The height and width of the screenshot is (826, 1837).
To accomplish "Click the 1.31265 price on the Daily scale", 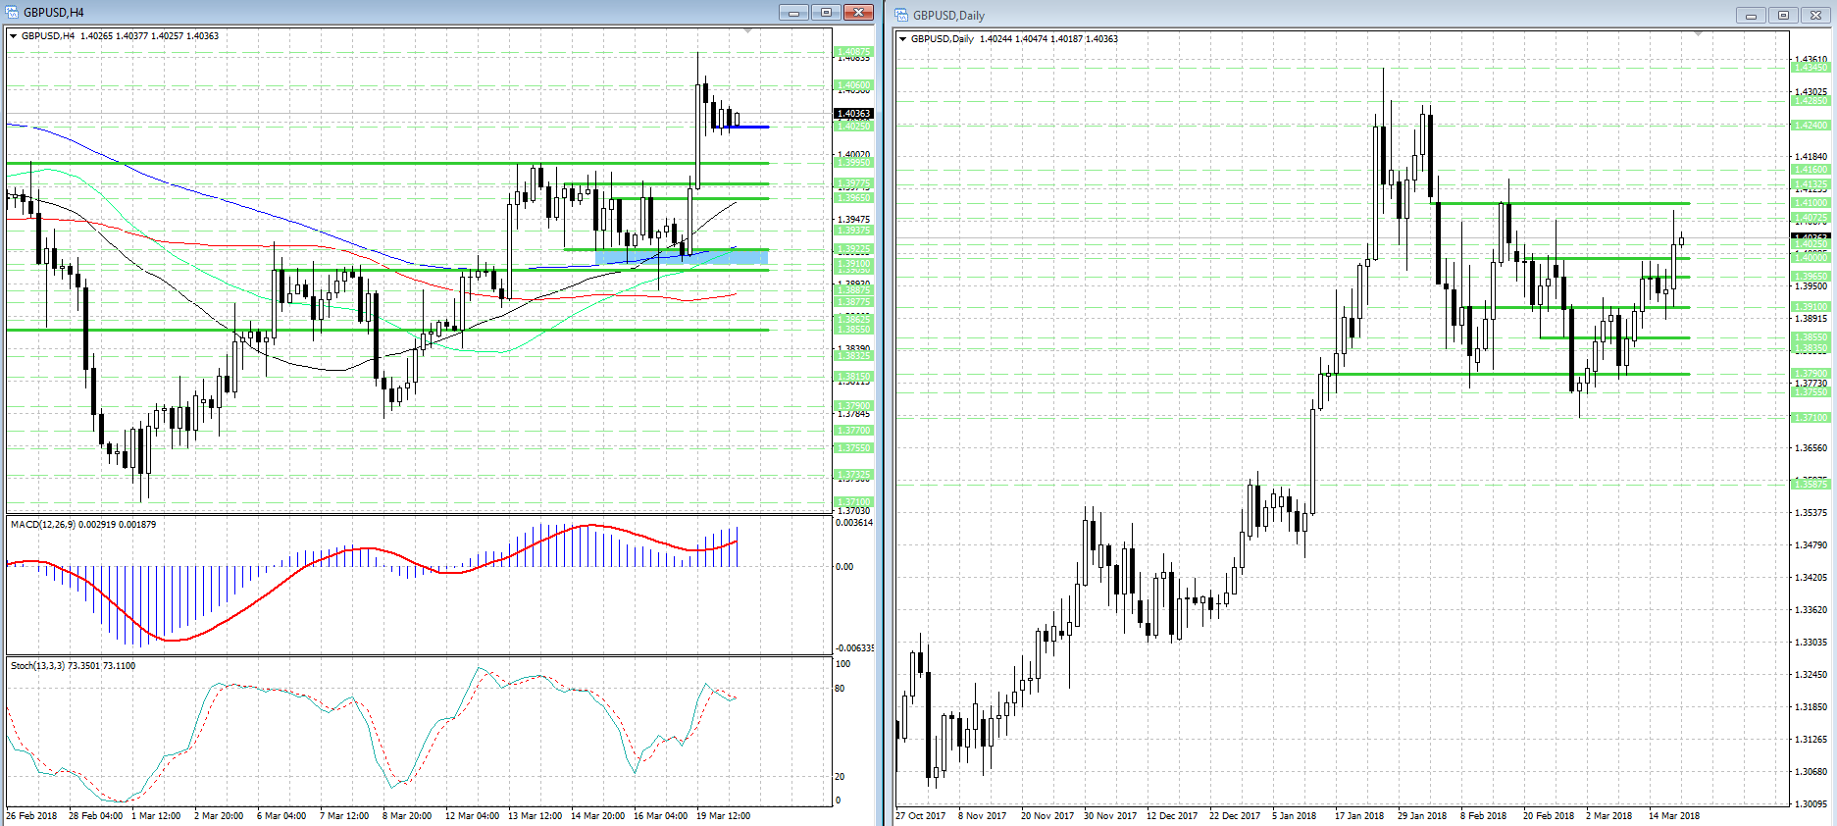I will [1811, 740].
